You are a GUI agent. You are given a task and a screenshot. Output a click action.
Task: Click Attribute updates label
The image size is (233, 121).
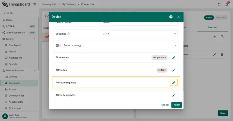(65, 95)
